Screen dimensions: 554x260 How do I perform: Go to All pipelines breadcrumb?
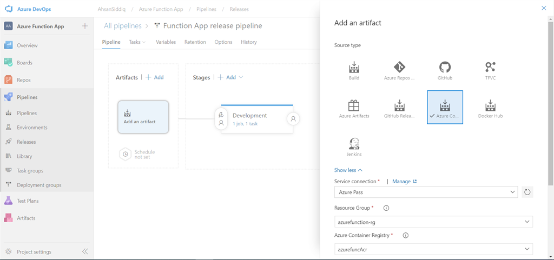(122, 26)
